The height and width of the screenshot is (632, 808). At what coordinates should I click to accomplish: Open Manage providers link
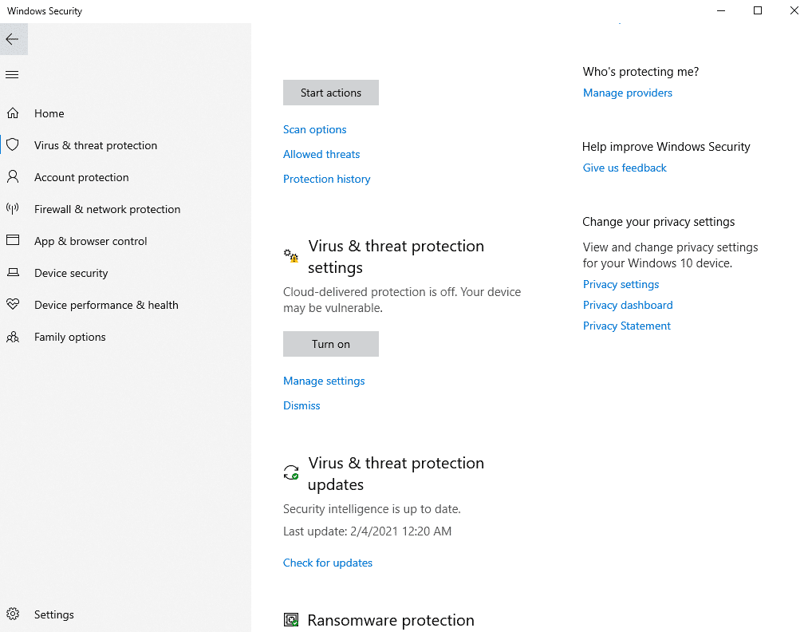[628, 93]
